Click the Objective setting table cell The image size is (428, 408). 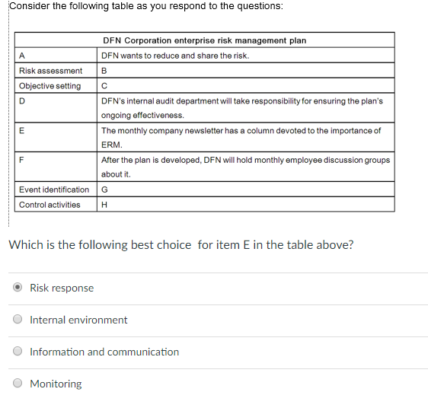point(56,86)
